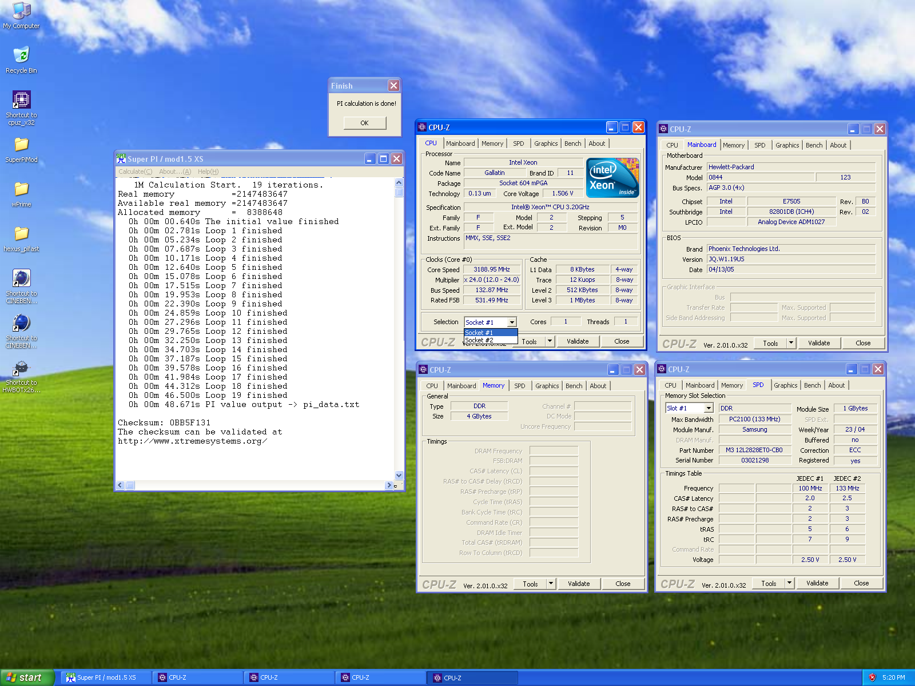
Task: Open the Windows start button
Action: coord(27,677)
